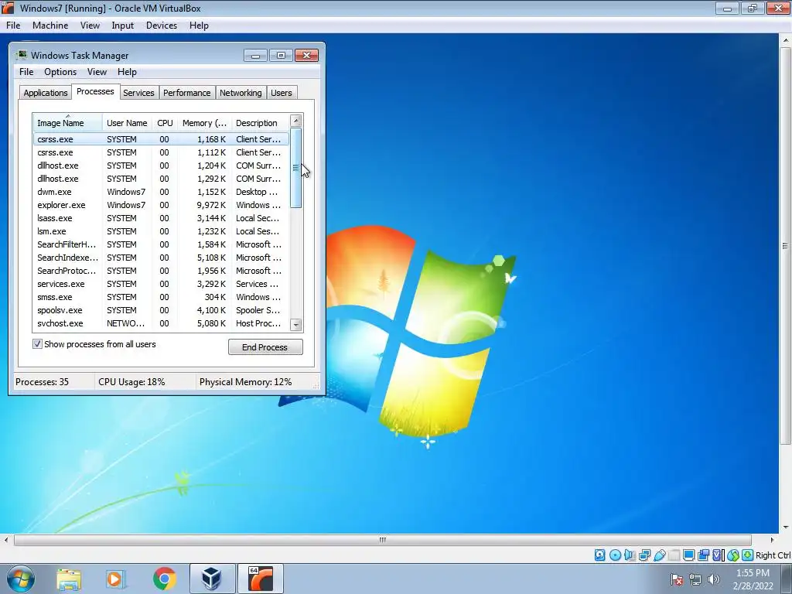The height and width of the screenshot is (594, 792).
Task: Open the Windows 7 Start orb
Action: [x=21, y=579]
